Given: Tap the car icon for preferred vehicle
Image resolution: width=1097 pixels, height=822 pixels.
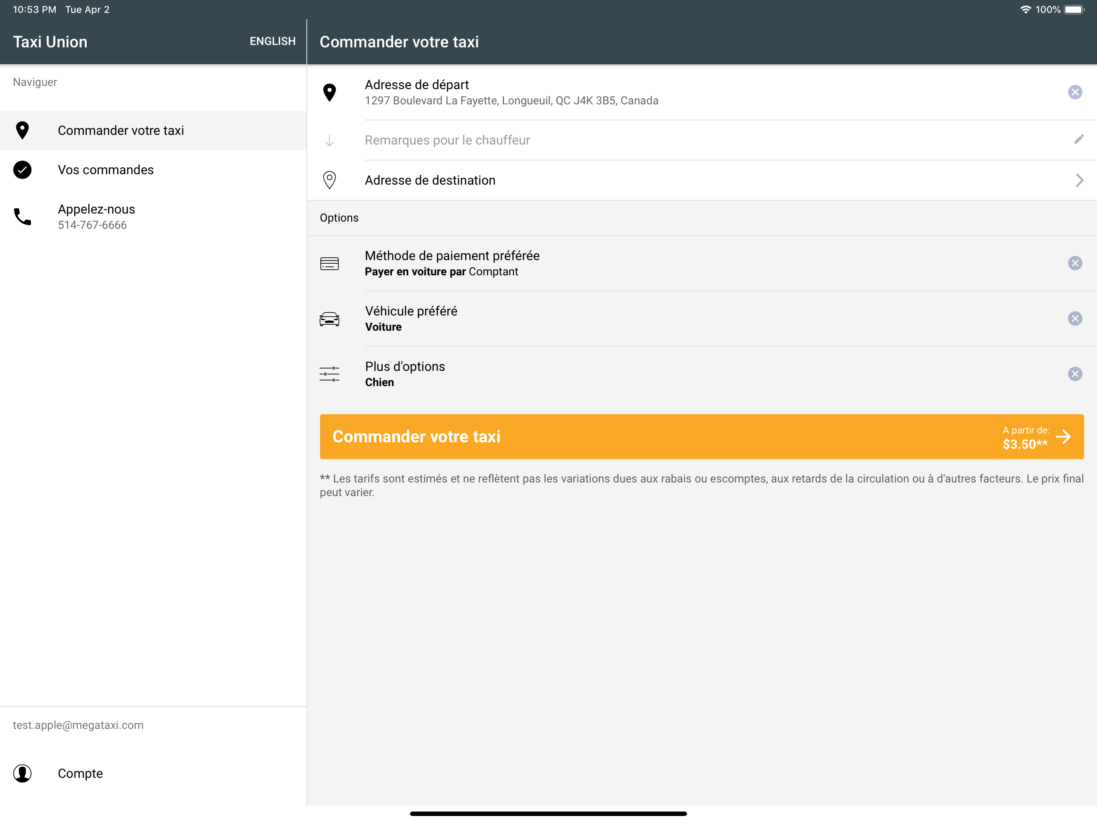Looking at the screenshot, I should pyautogui.click(x=329, y=319).
